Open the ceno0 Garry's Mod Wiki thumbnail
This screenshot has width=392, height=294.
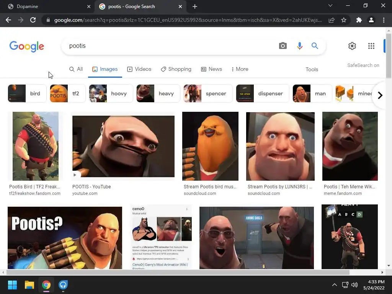(161, 237)
